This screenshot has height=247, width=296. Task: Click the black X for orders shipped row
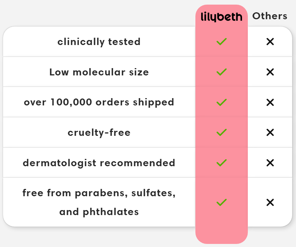click(270, 102)
